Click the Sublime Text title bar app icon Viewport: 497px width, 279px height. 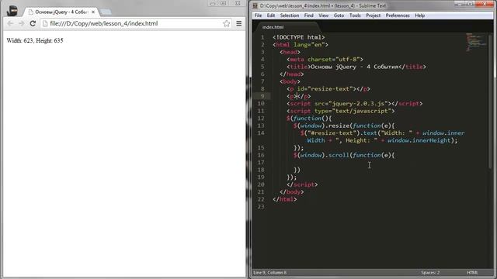click(x=255, y=5)
